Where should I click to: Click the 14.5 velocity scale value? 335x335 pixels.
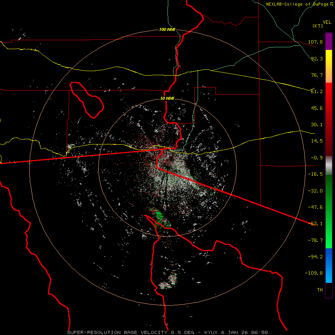click(317, 141)
